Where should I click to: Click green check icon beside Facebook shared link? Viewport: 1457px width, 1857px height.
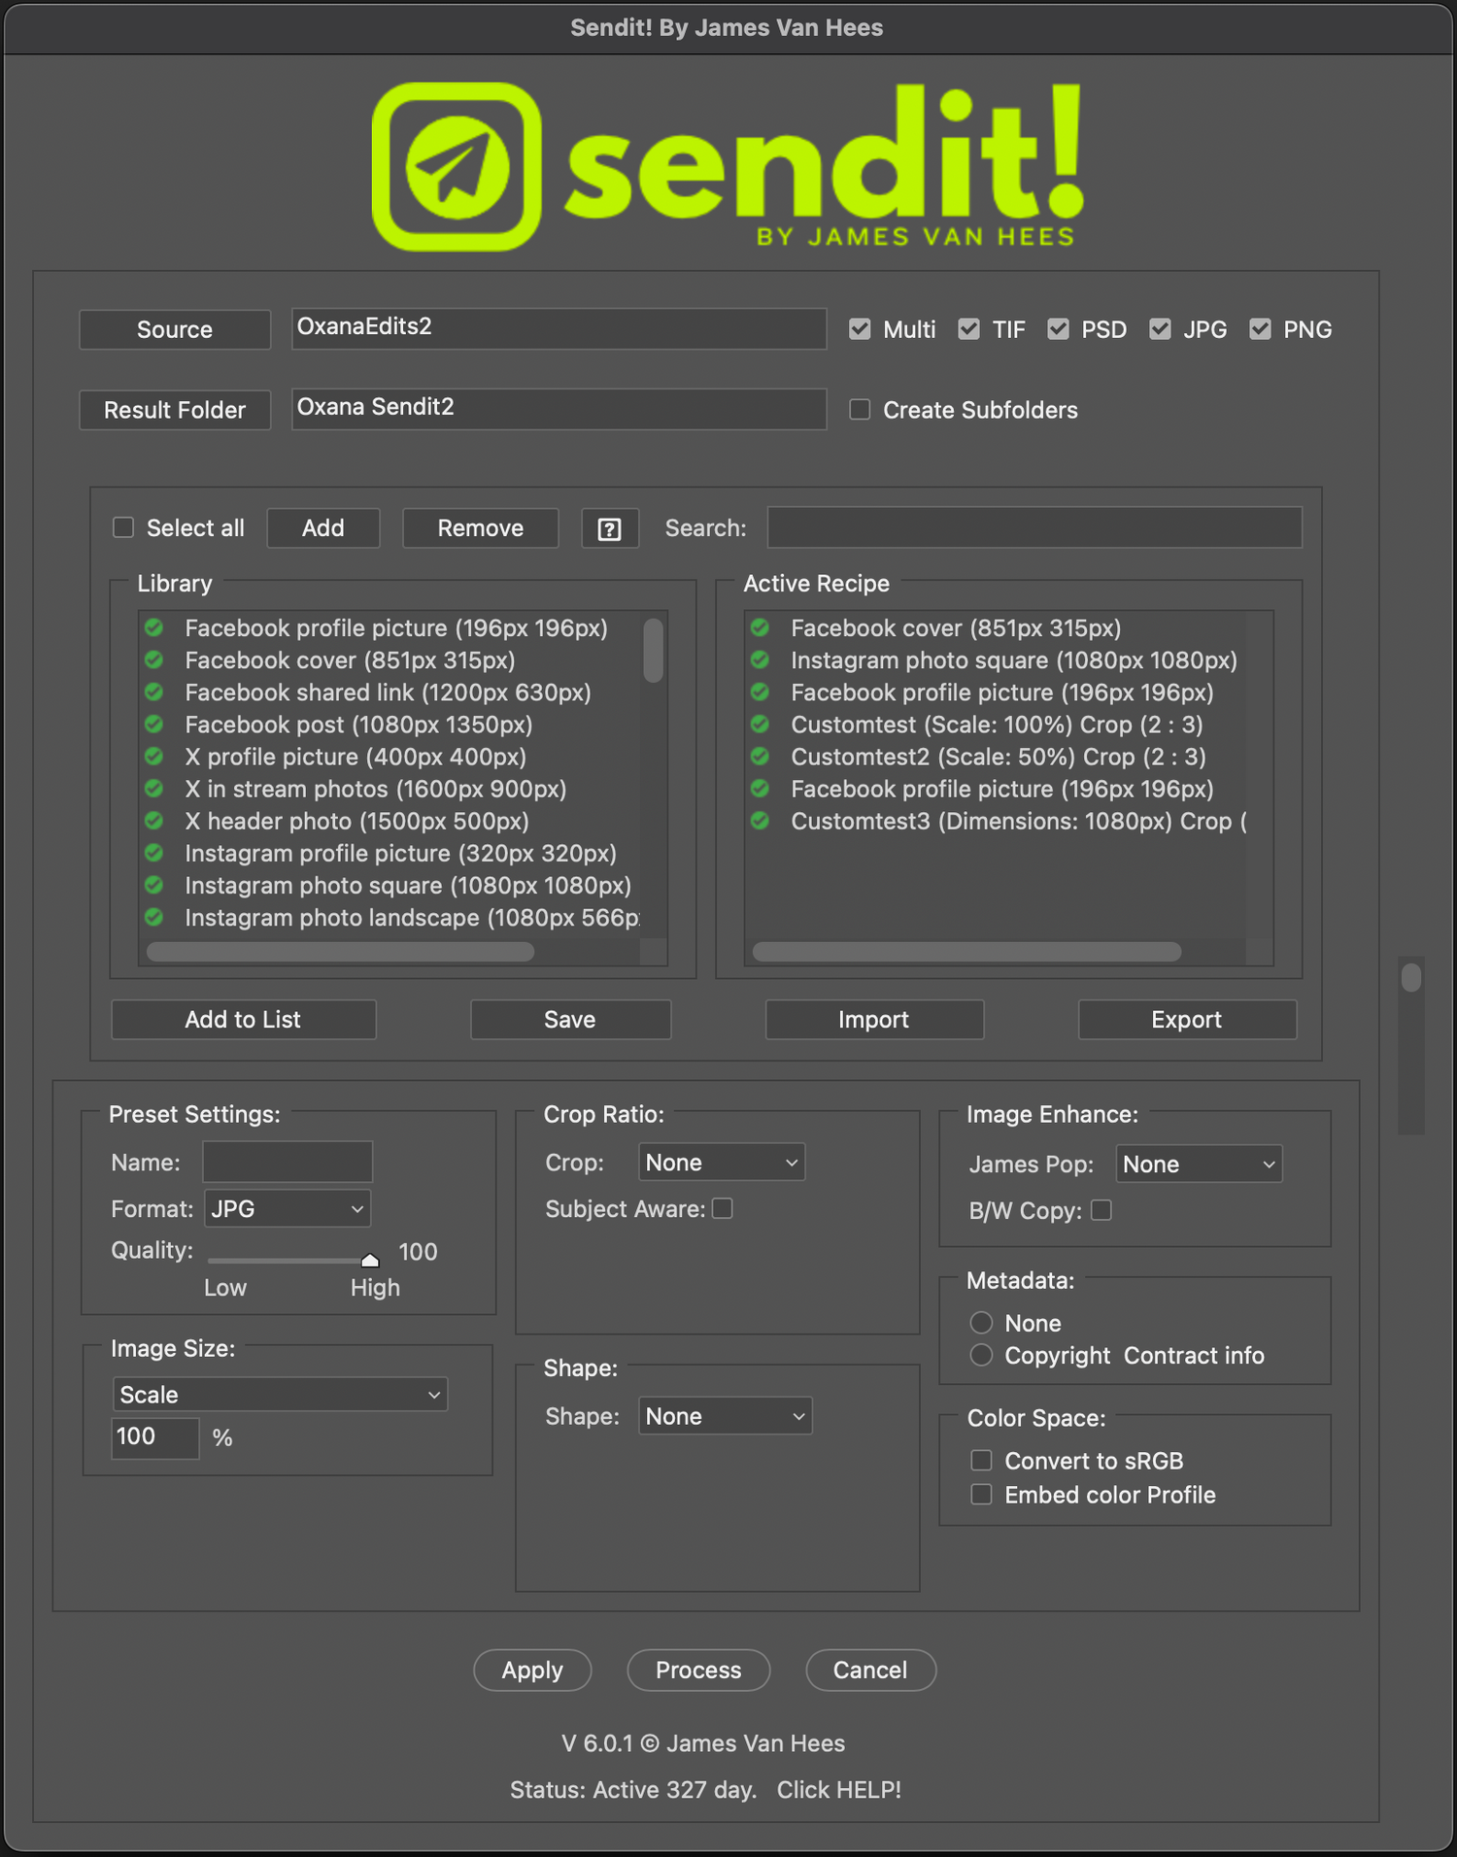click(153, 692)
